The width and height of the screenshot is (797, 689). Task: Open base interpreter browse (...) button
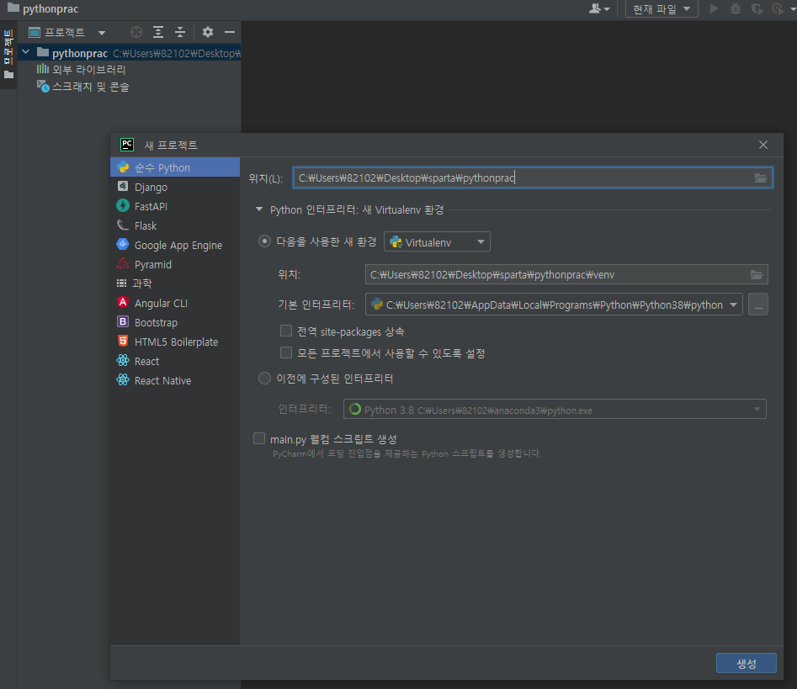point(758,305)
